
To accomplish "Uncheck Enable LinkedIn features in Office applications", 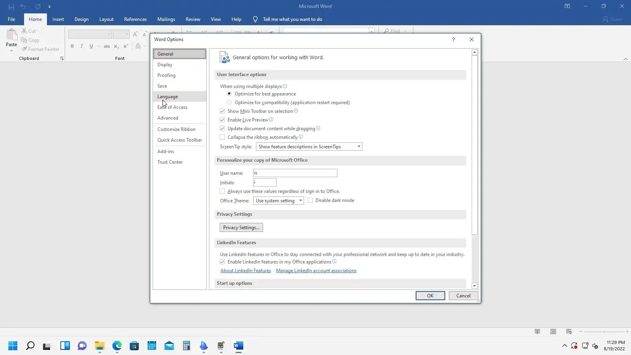I will pos(222,262).
